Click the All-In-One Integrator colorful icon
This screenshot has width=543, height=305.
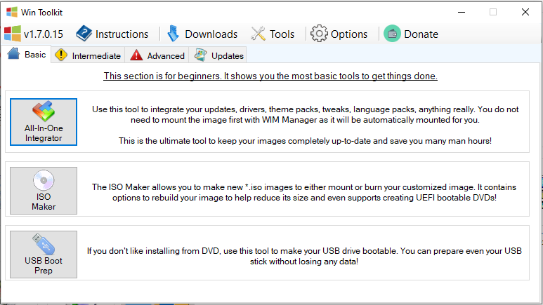(44, 111)
